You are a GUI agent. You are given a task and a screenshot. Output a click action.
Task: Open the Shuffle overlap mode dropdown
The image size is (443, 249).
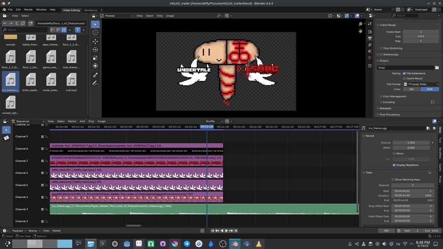(x=214, y=121)
